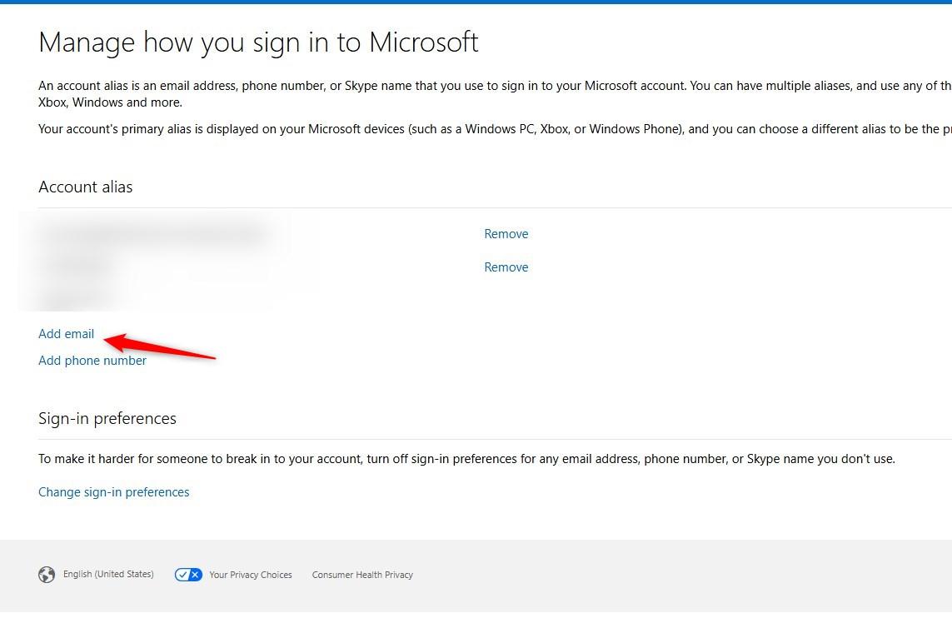
Task: Remove the second account alias
Action: click(x=506, y=267)
